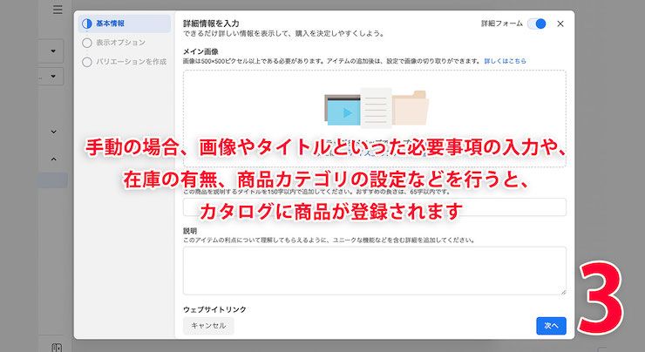The width and height of the screenshot is (645, 352).
Task: Click the バリエーションを作成 circle indicator
Action: coord(87,62)
